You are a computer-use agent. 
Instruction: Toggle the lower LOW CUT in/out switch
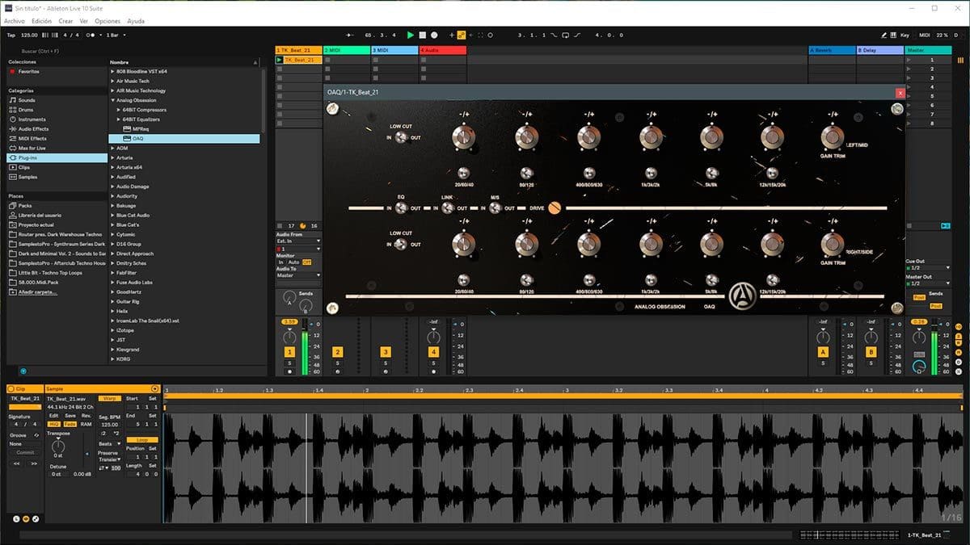pyautogui.click(x=399, y=244)
